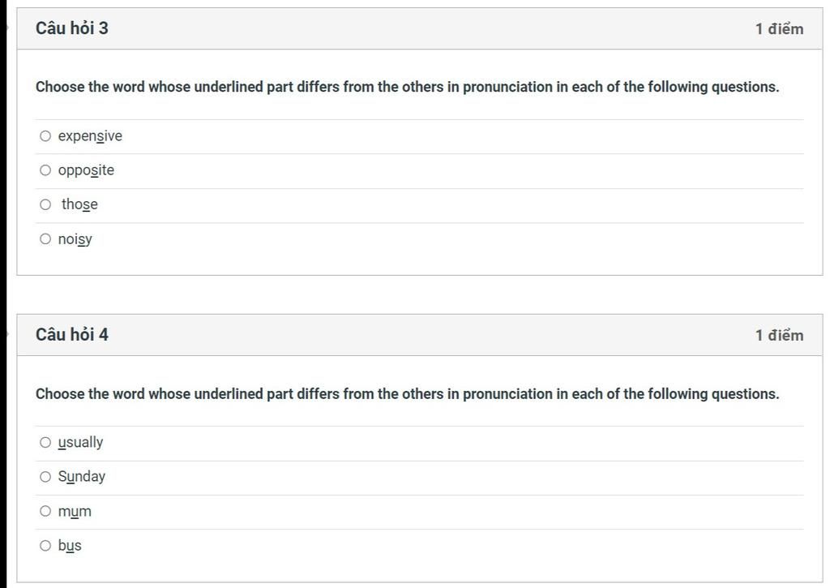Click the answer word 'opposite'
Screen dimensions: 830x588
pyautogui.click(x=86, y=170)
